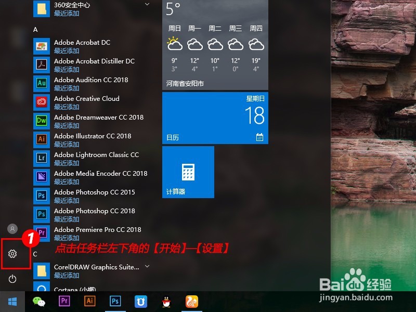
Task: Open the 日历 calendar tile
Action: pyautogui.click(x=215, y=118)
